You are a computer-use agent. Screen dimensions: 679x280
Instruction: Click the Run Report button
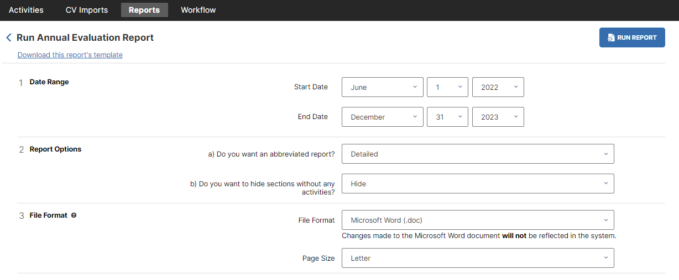pyautogui.click(x=632, y=37)
